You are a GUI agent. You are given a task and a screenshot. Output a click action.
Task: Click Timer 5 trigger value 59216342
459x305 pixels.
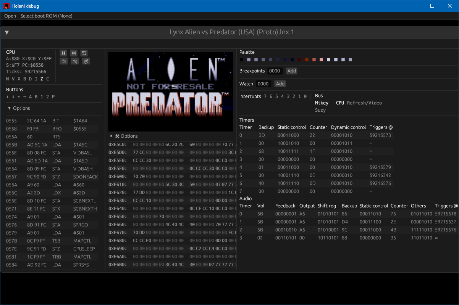click(x=380, y=175)
